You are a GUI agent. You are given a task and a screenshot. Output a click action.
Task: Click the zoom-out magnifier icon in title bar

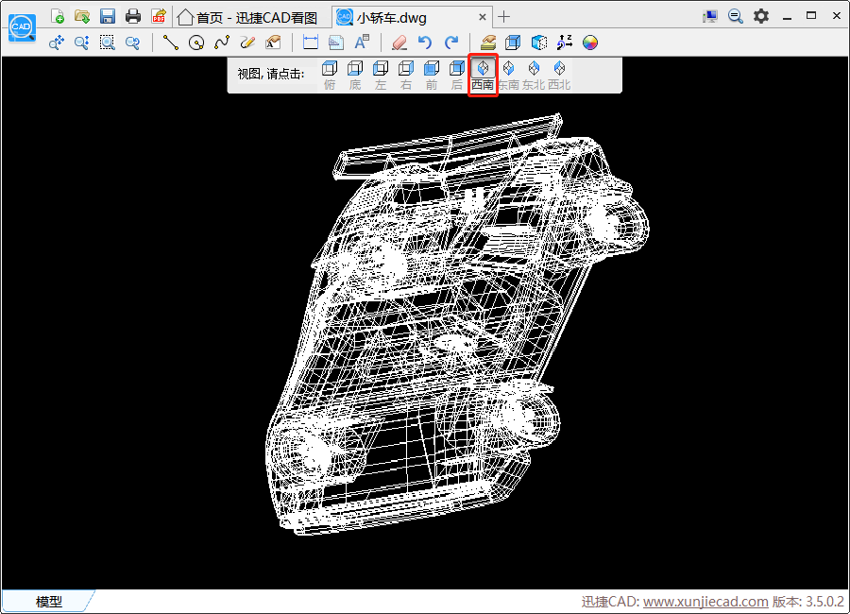coord(735,16)
